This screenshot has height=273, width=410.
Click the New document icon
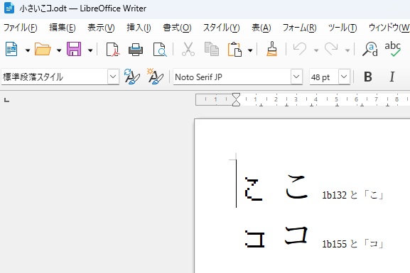(x=11, y=49)
